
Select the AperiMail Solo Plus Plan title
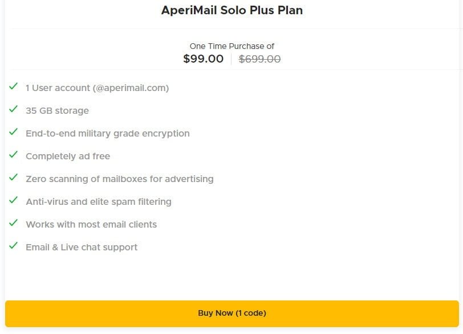click(x=232, y=10)
